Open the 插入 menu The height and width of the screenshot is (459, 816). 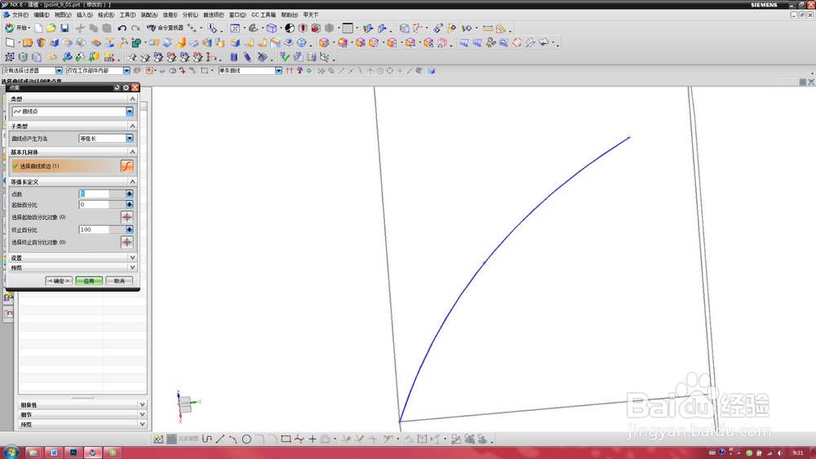tap(84, 15)
